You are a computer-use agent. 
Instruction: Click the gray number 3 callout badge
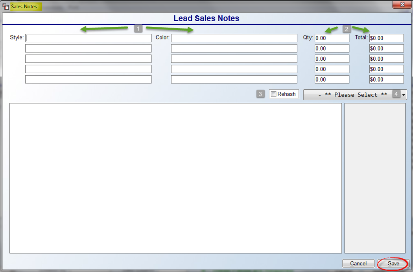click(x=260, y=94)
